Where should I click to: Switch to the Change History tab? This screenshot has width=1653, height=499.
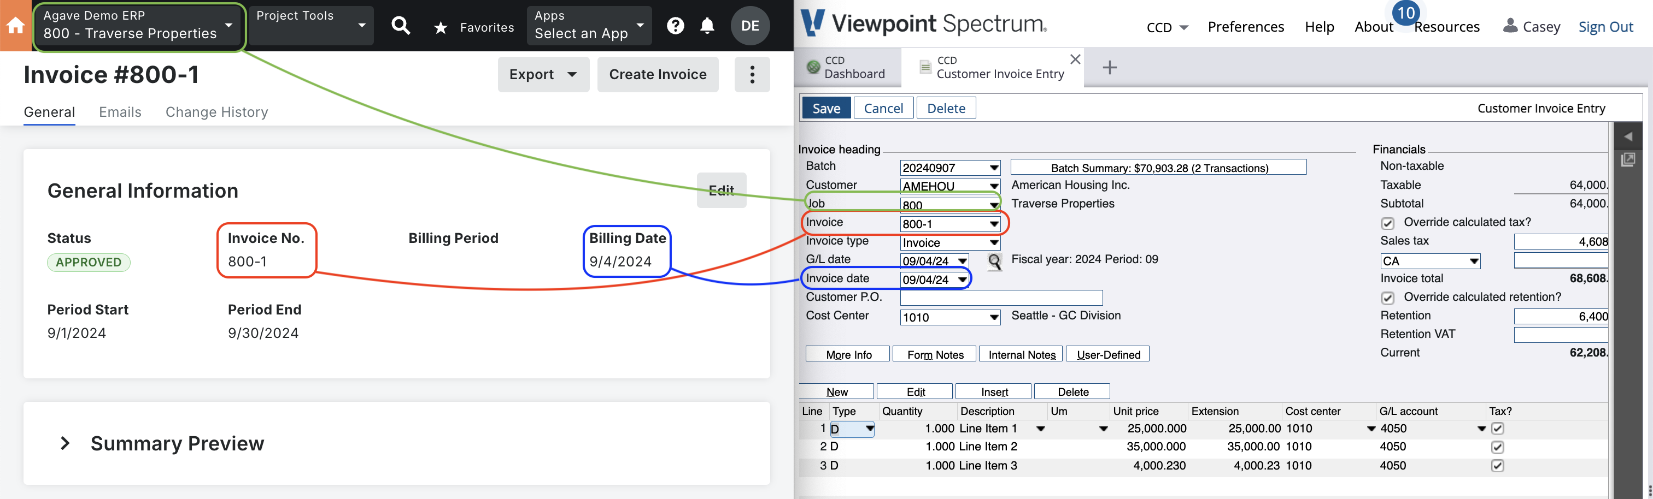[x=217, y=112]
